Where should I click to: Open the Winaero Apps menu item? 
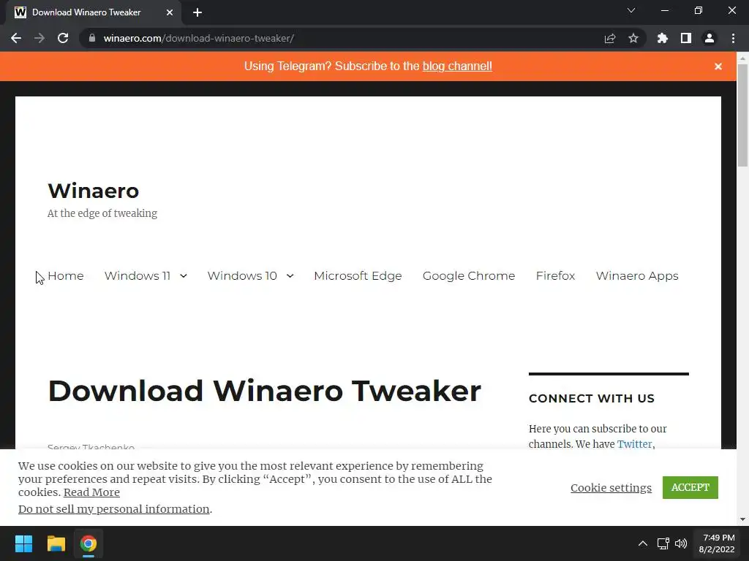(x=637, y=275)
